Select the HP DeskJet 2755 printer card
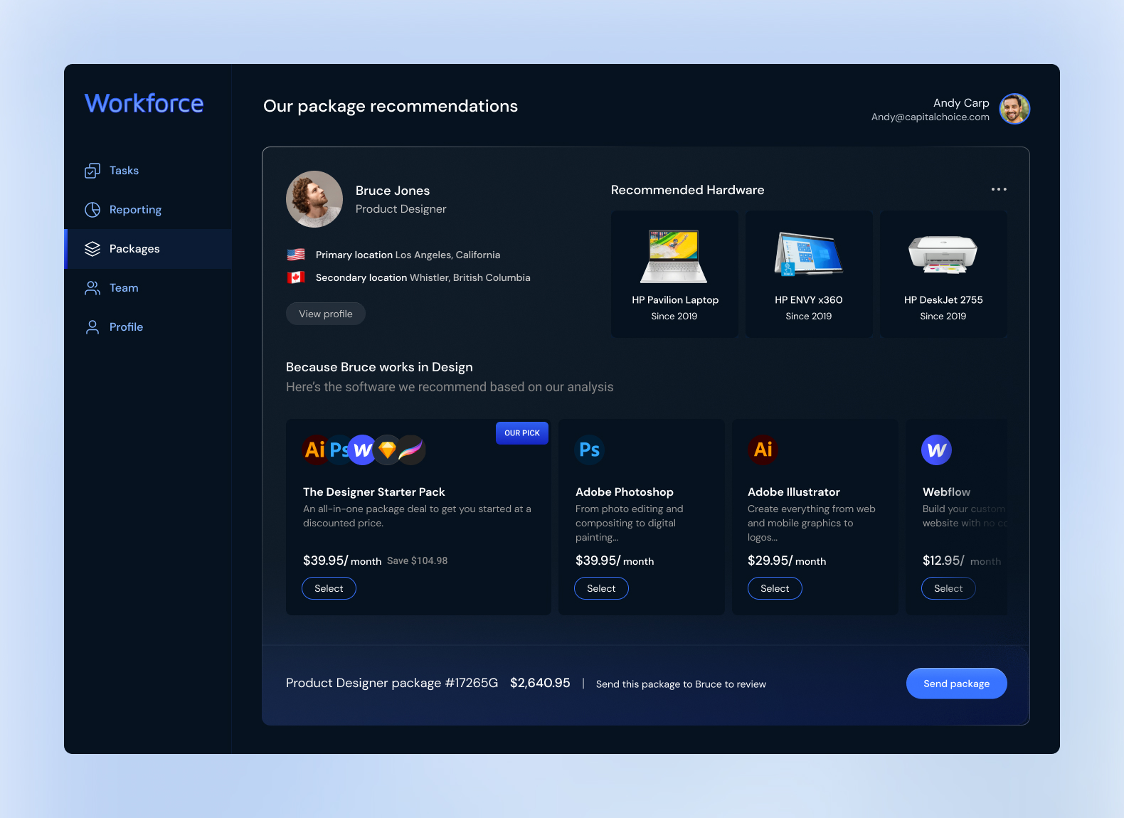Viewport: 1124px width, 818px height. coord(943,274)
